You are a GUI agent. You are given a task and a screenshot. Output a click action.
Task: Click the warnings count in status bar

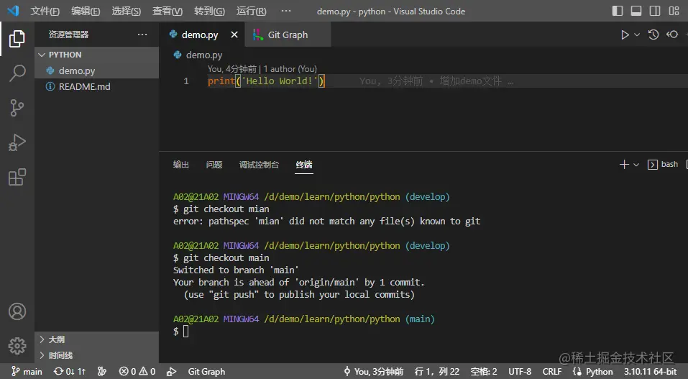147,372
